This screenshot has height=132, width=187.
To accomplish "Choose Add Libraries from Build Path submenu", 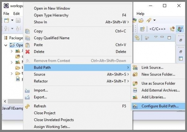I will tap(154, 97).
